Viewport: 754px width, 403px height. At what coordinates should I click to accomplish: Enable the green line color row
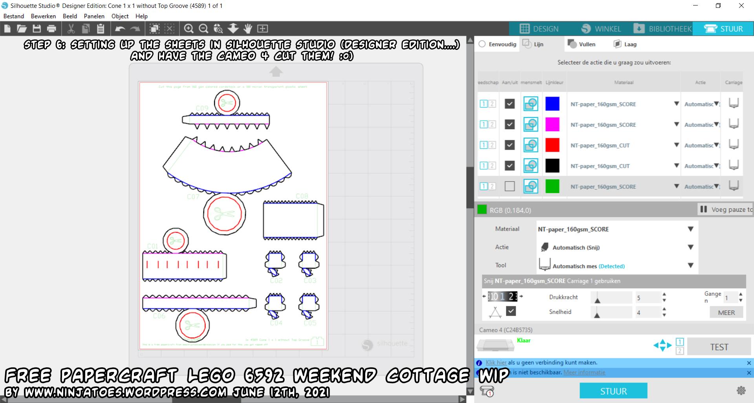510,186
